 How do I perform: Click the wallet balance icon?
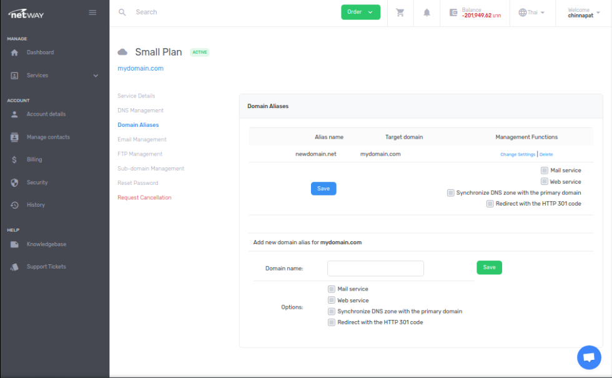tap(454, 12)
